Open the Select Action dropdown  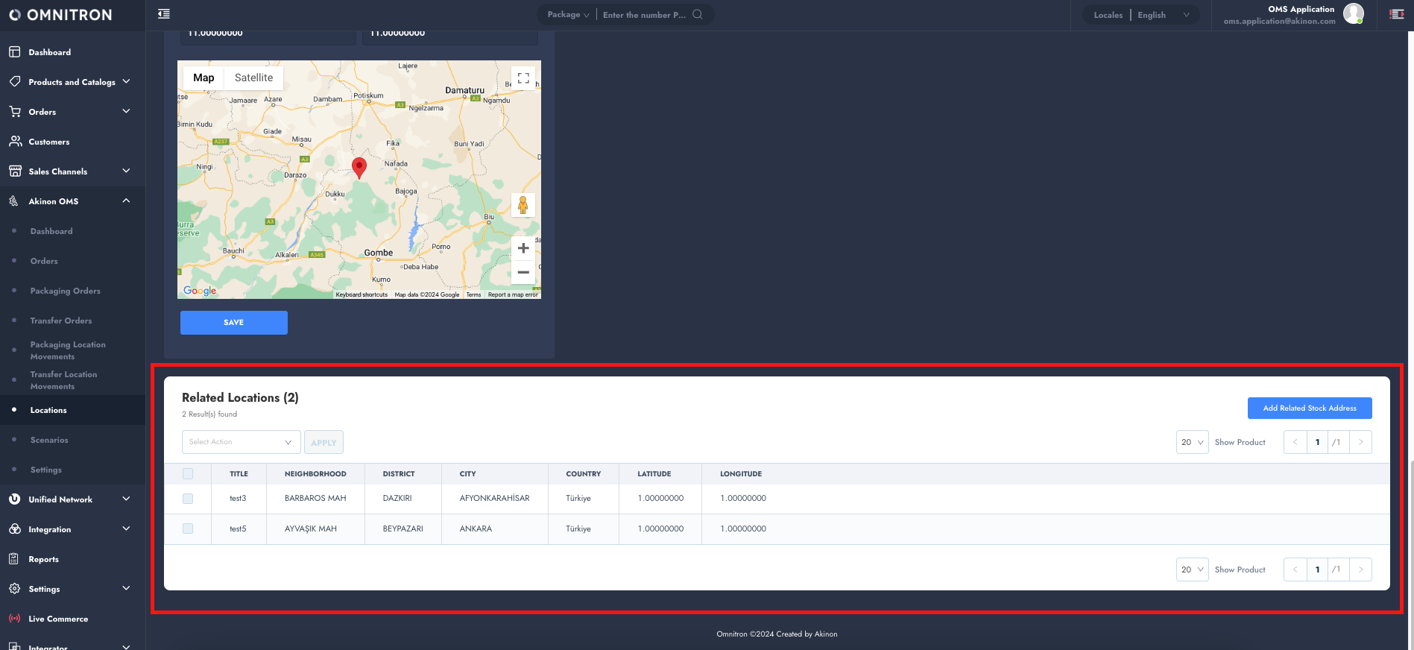click(x=241, y=442)
